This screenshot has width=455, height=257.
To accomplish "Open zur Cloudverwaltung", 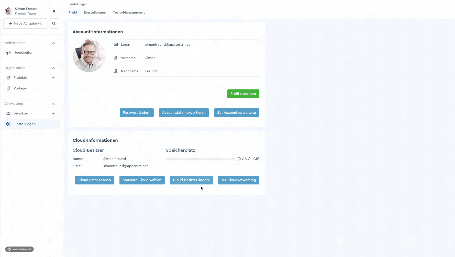I will [239, 180].
